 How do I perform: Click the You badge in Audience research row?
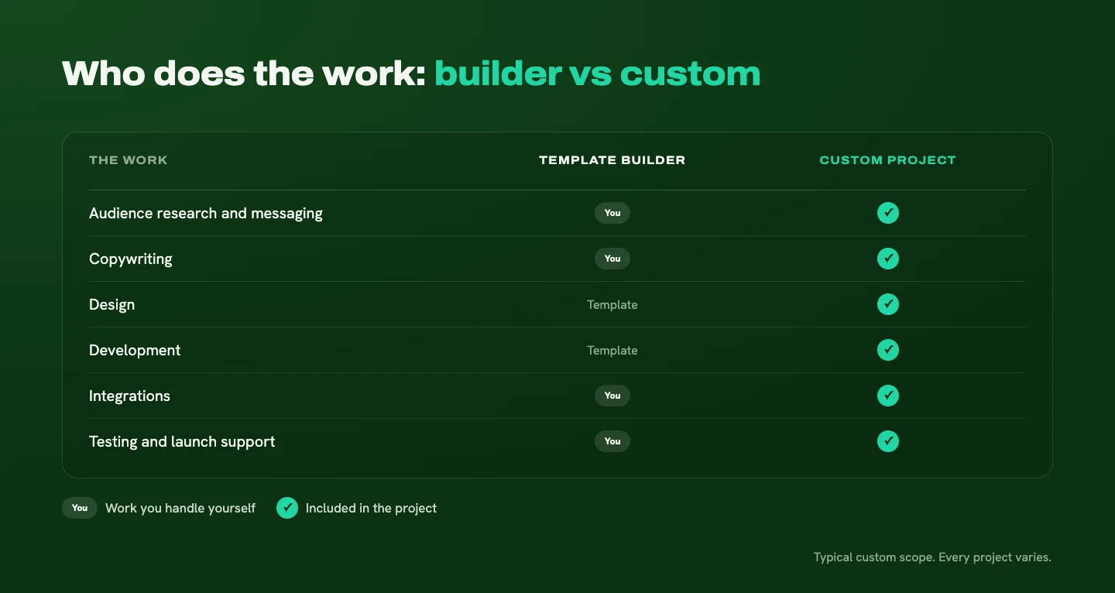pos(612,213)
